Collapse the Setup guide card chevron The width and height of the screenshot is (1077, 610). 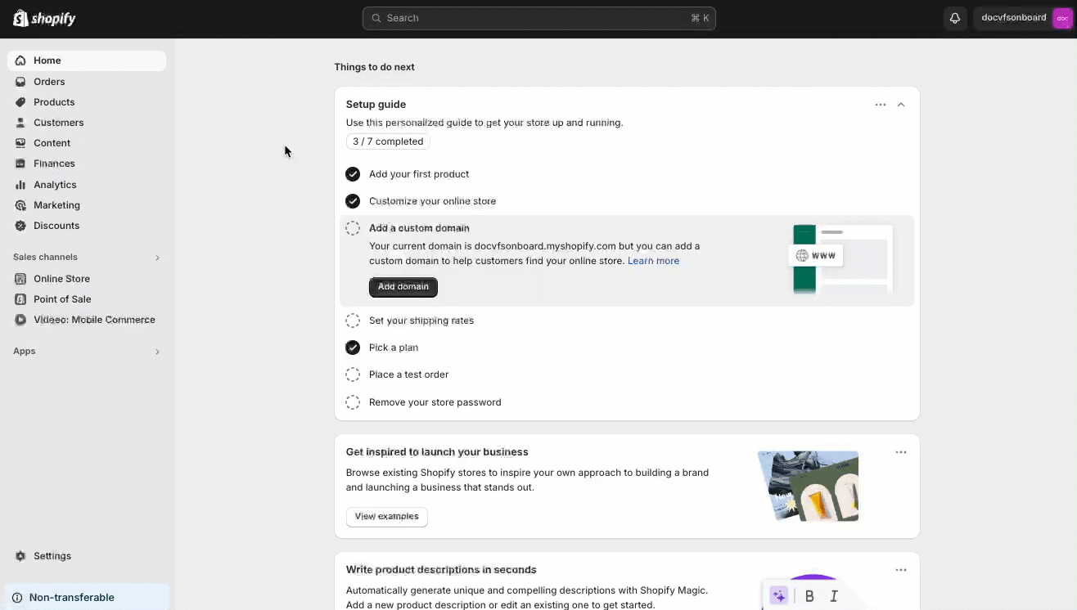pos(901,105)
